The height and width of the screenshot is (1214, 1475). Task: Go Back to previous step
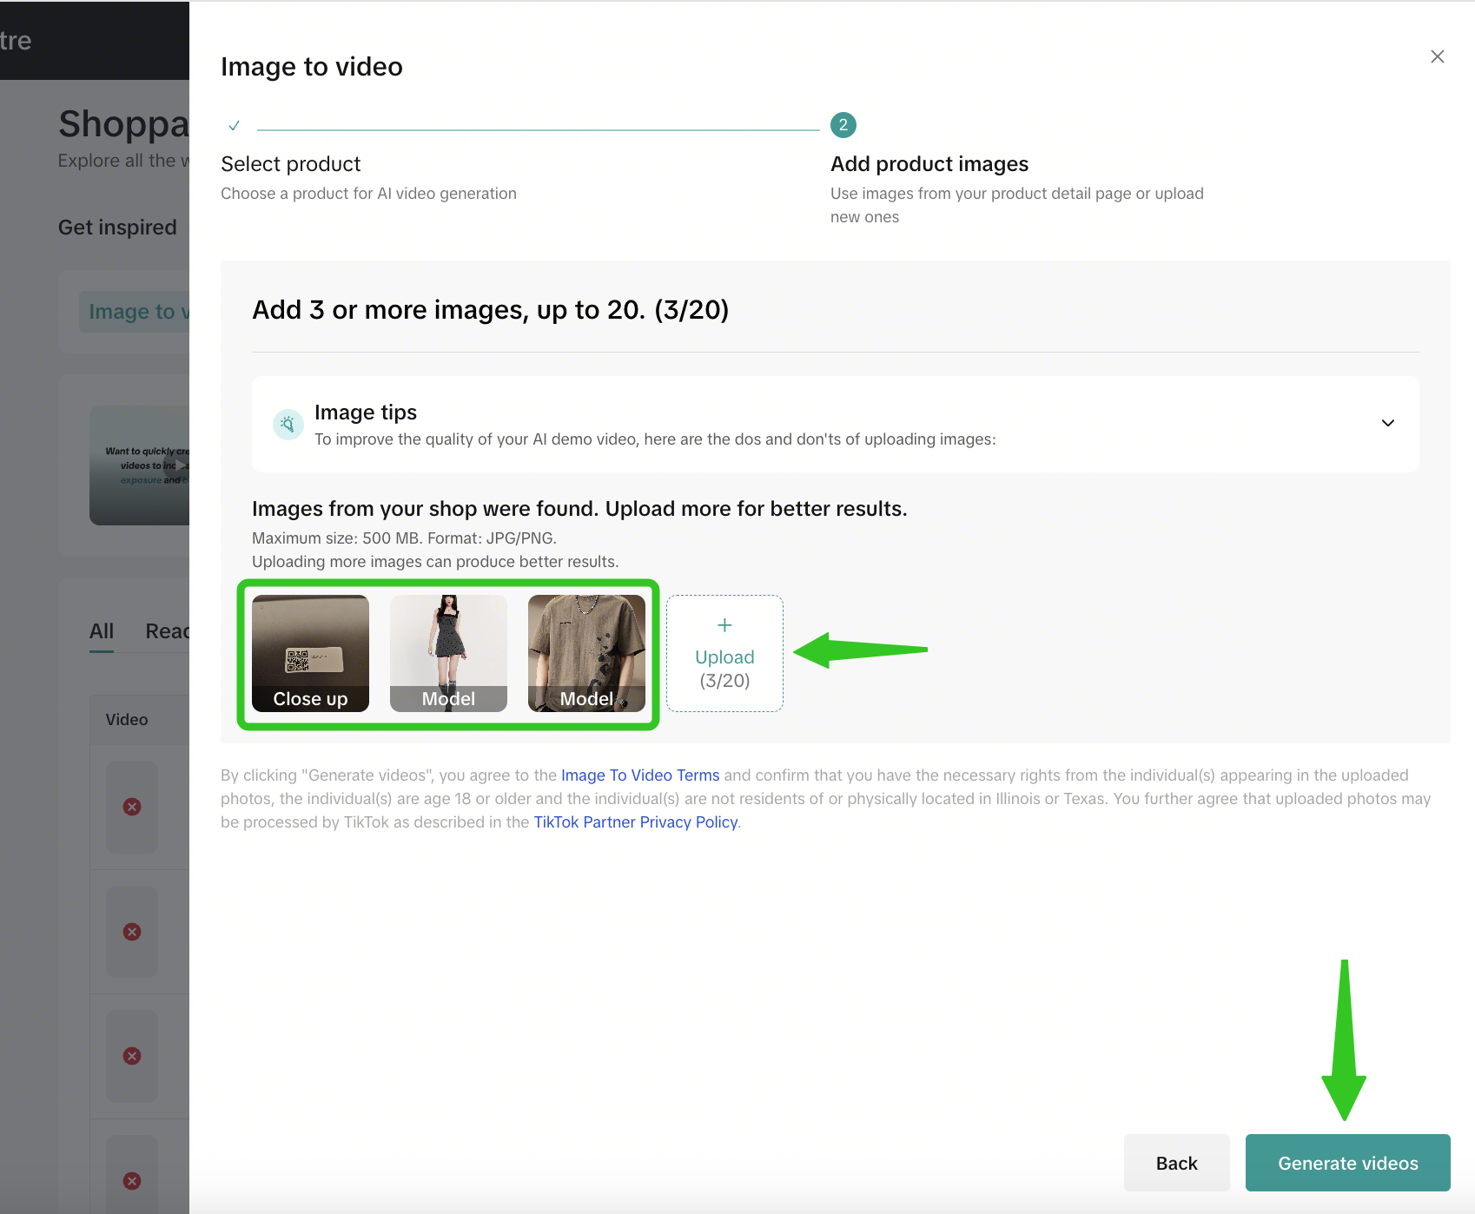[x=1176, y=1163]
